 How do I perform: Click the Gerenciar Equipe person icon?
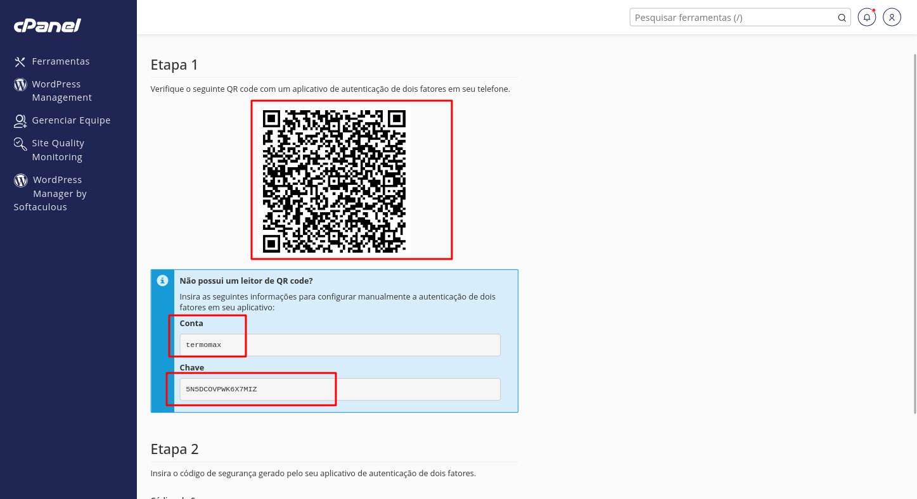point(20,120)
